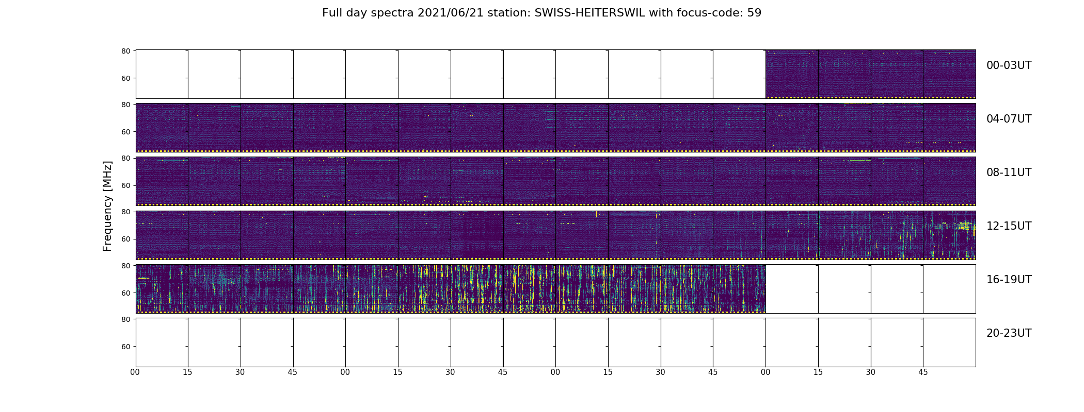Click the 60 MHz tick of the bottom panel

(x=125, y=347)
